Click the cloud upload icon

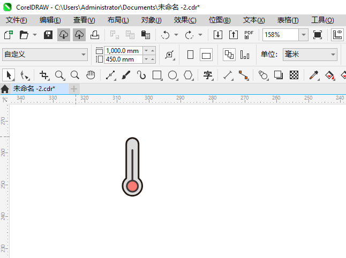79,35
